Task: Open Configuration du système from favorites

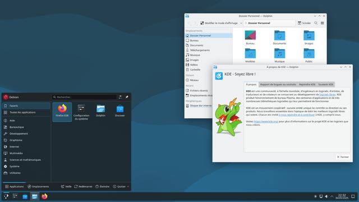Action: pos(81,112)
